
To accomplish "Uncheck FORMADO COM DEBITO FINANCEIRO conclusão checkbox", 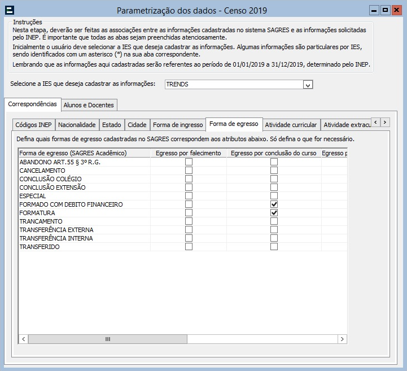I will coord(274,204).
